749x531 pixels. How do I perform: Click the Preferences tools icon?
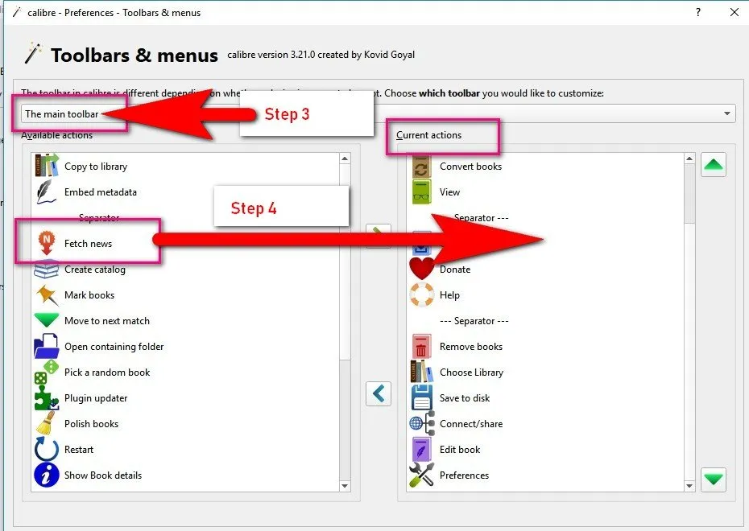422,475
